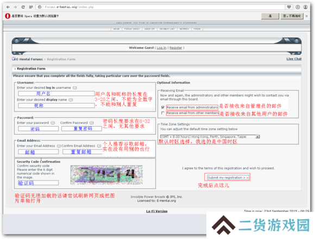The height and width of the screenshot is (239, 315).
Task: Open the Search menu item
Action: [x=184, y=29]
